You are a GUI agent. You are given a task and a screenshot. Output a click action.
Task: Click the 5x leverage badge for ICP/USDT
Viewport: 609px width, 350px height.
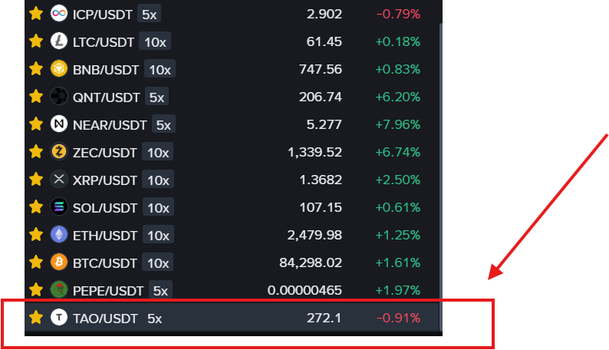(149, 15)
